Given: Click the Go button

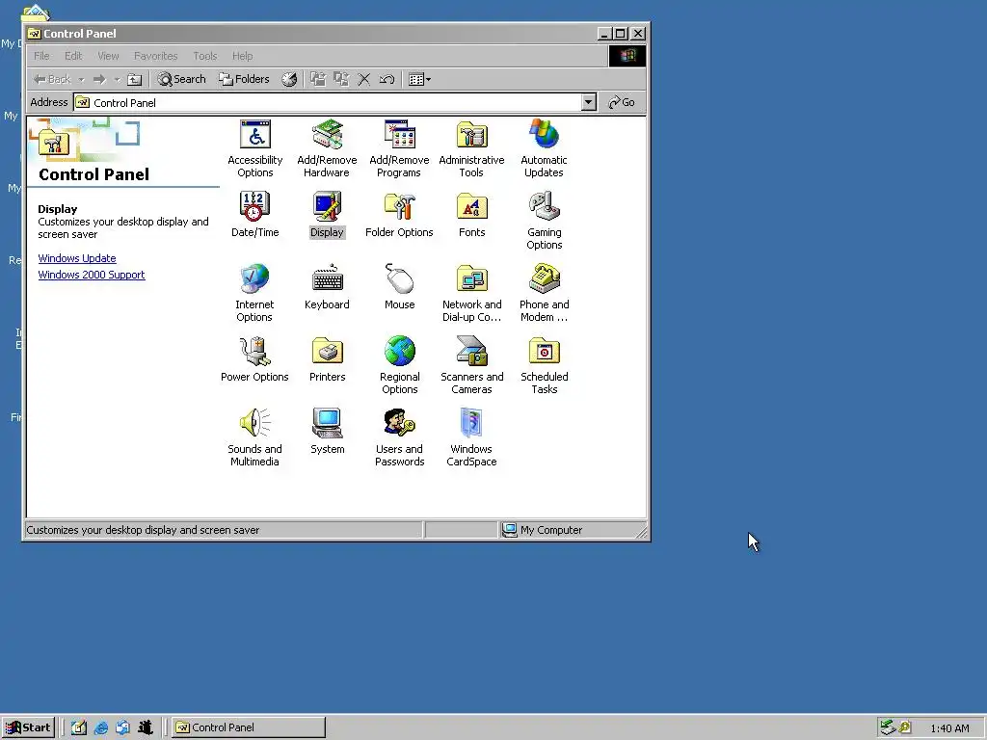Looking at the screenshot, I should coord(622,102).
